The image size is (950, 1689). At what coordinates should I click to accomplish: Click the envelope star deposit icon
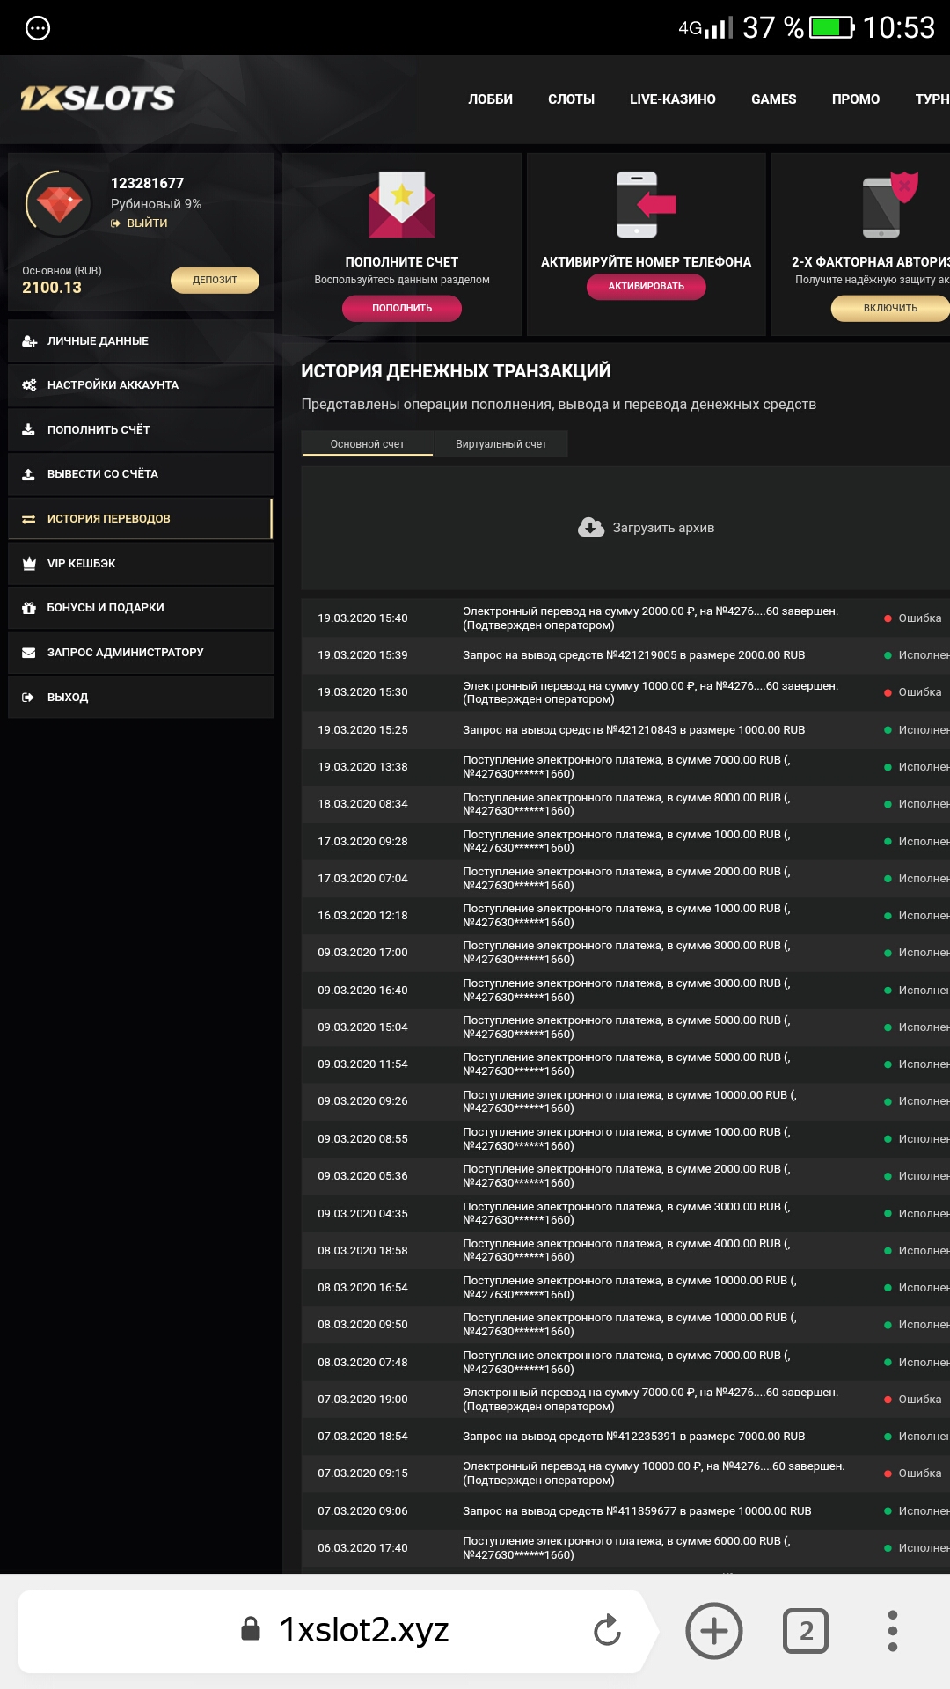[402, 204]
